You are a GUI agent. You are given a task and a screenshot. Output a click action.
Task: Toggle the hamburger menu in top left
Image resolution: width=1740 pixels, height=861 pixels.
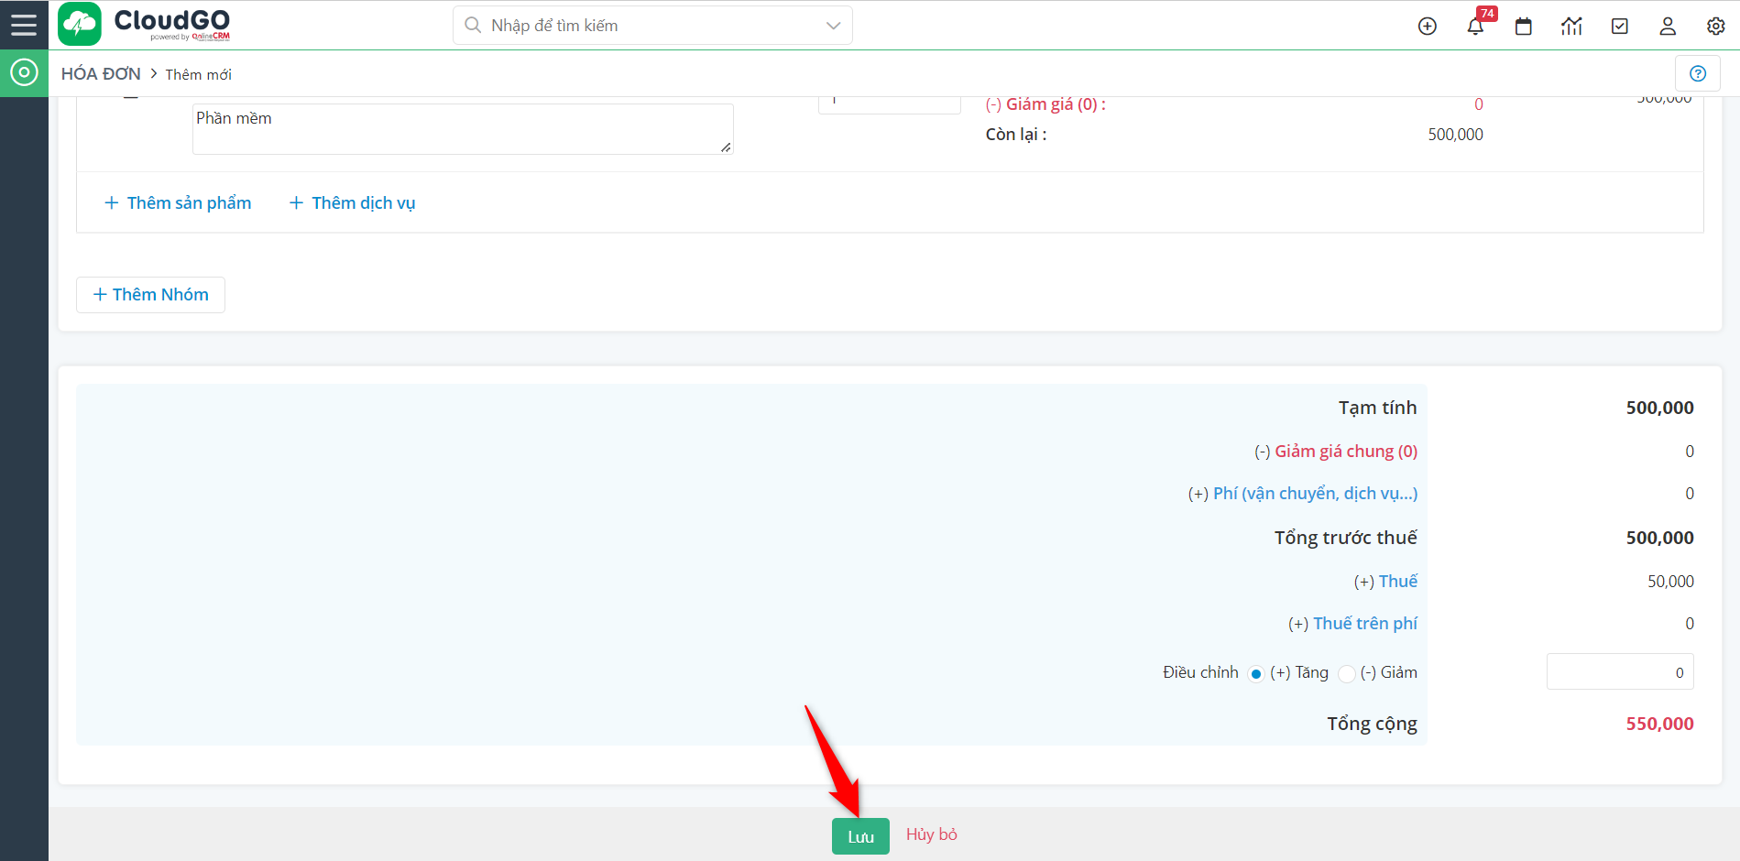point(24,25)
